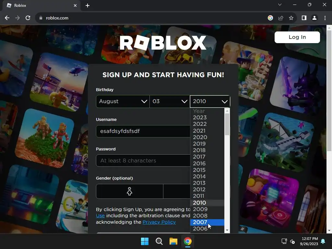332x249 pixels.
Task: Click the page scrollbar thumb
Action: 329,91
